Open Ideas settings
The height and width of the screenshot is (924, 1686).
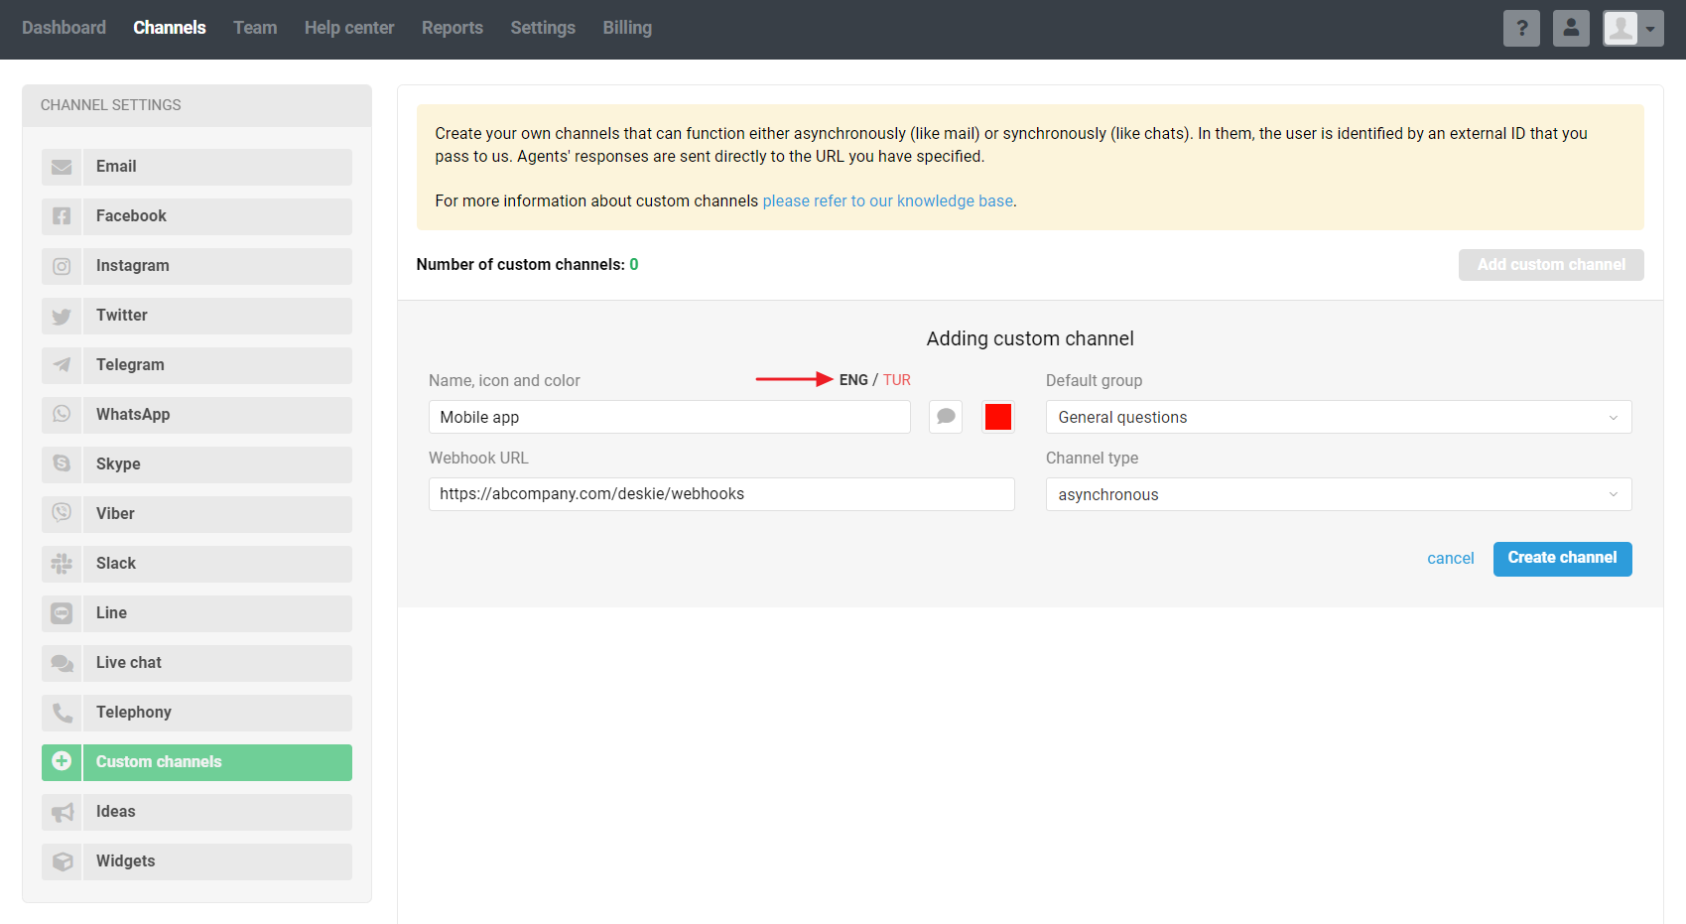[x=196, y=812]
